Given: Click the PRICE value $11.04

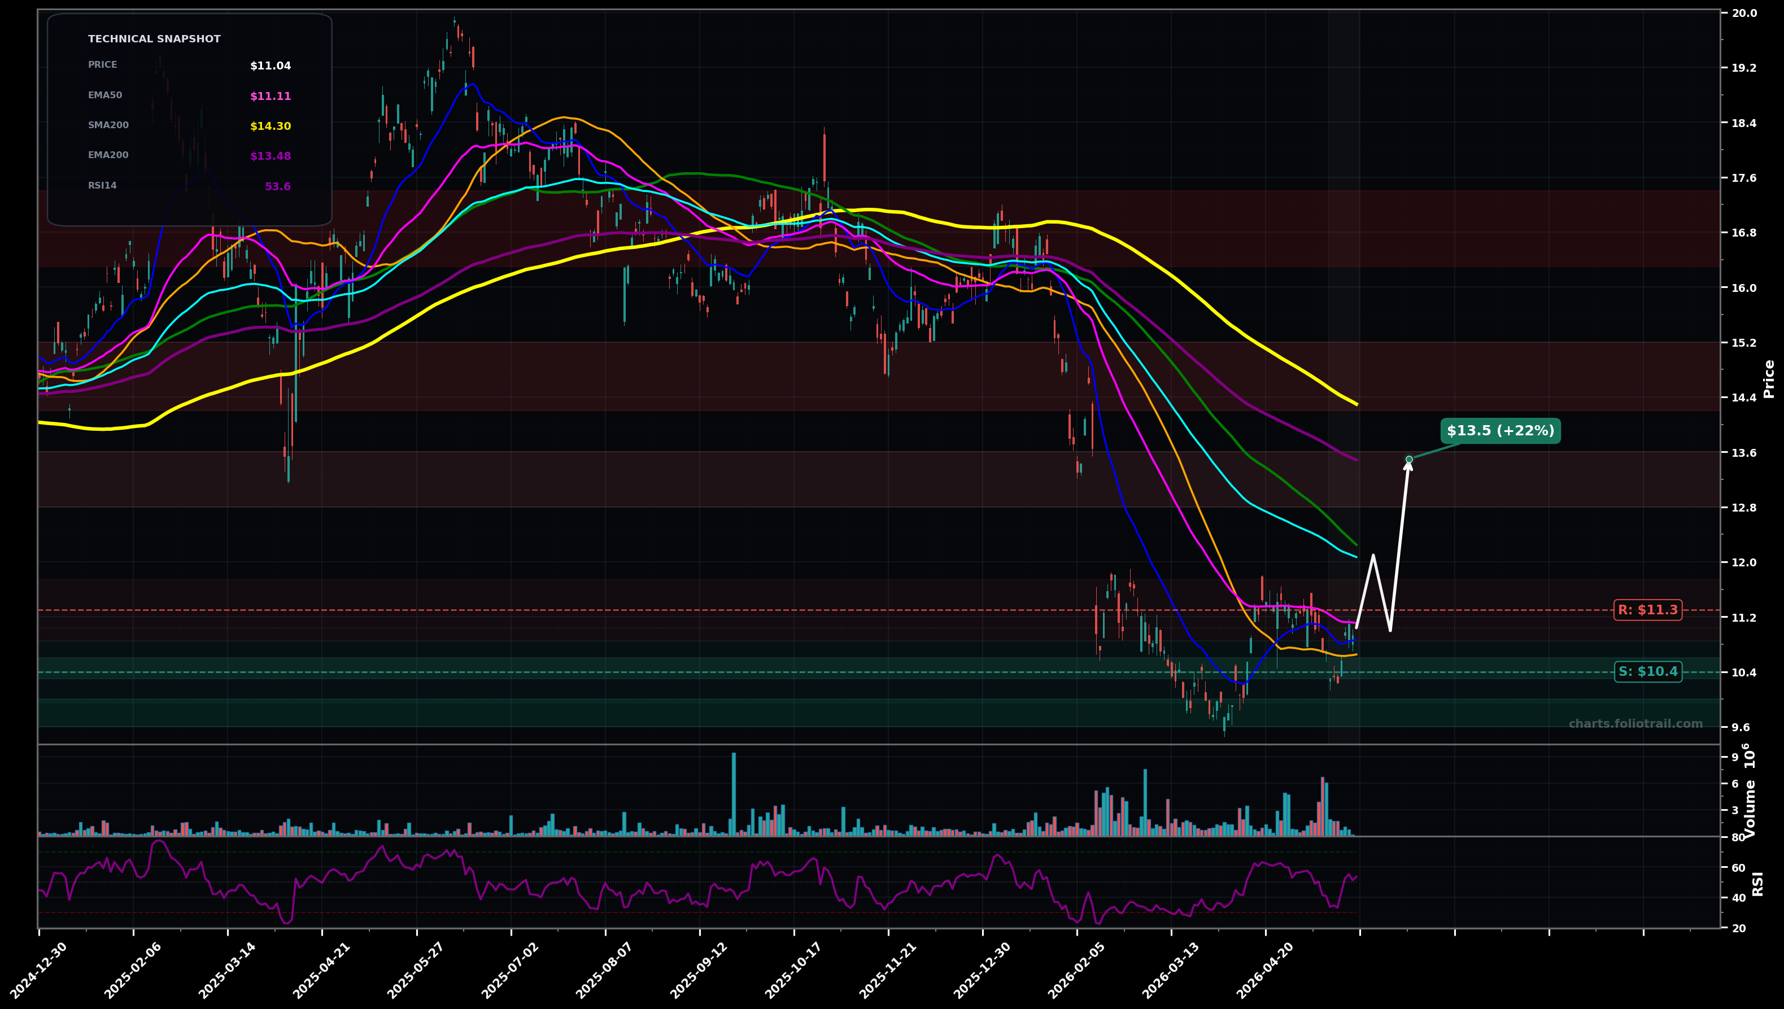Looking at the screenshot, I should pyautogui.click(x=271, y=67).
